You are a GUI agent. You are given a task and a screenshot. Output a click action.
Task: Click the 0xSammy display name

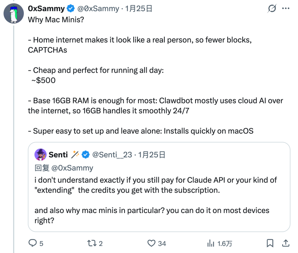[46, 9]
